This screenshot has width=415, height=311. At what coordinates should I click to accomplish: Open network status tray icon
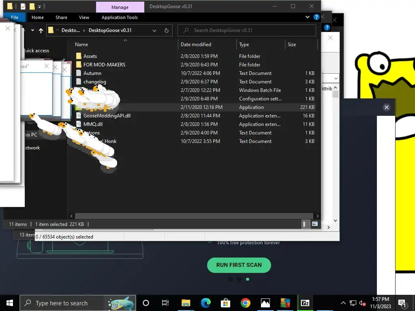[x=353, y=303]
